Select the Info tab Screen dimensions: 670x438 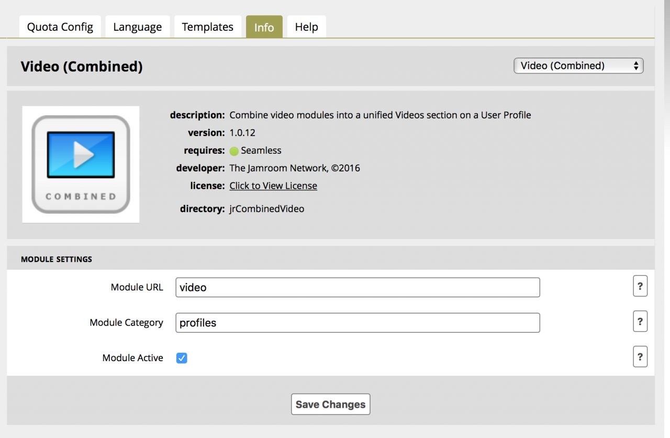264,27
